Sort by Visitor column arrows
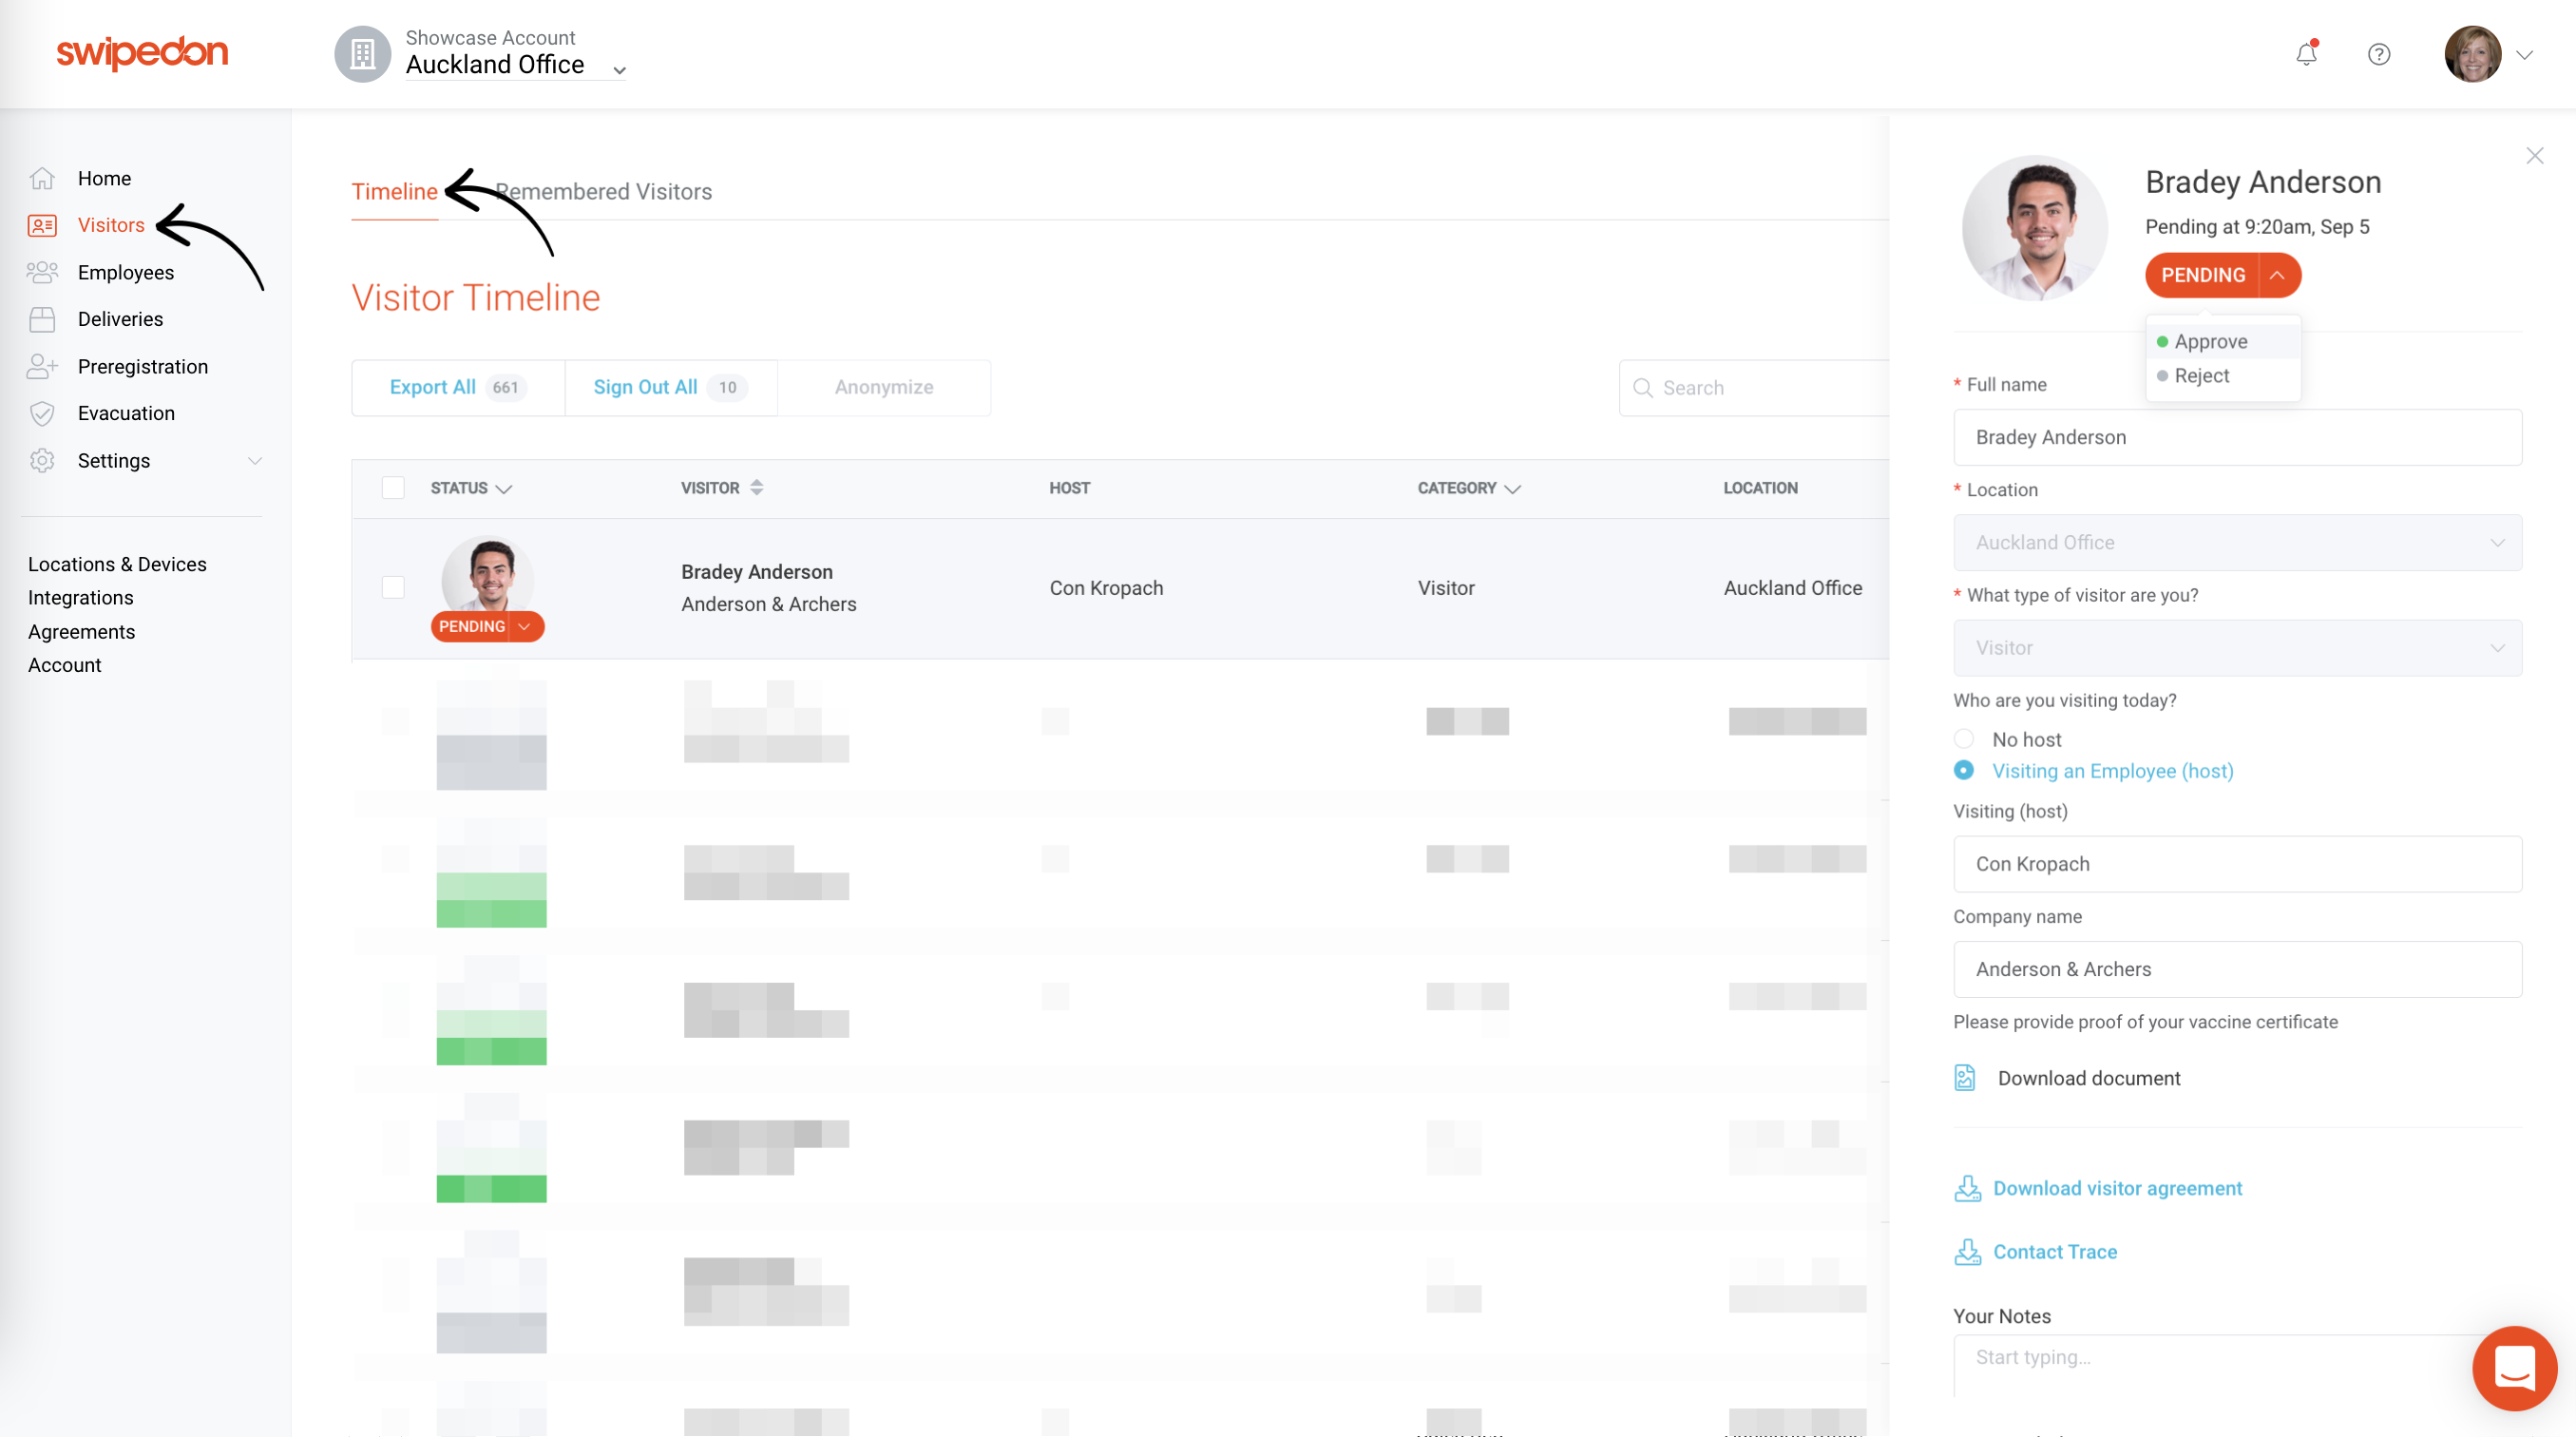This screenshot has width=2576, height=1437. (x=756, y=487)
